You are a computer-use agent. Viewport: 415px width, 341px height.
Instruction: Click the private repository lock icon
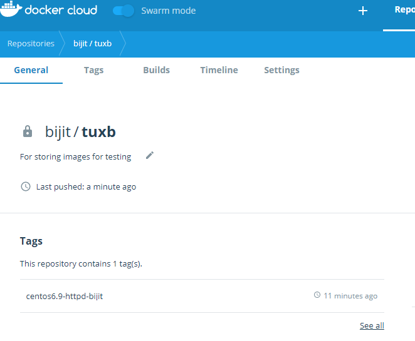pyautogui.click(x=28, y=131)
